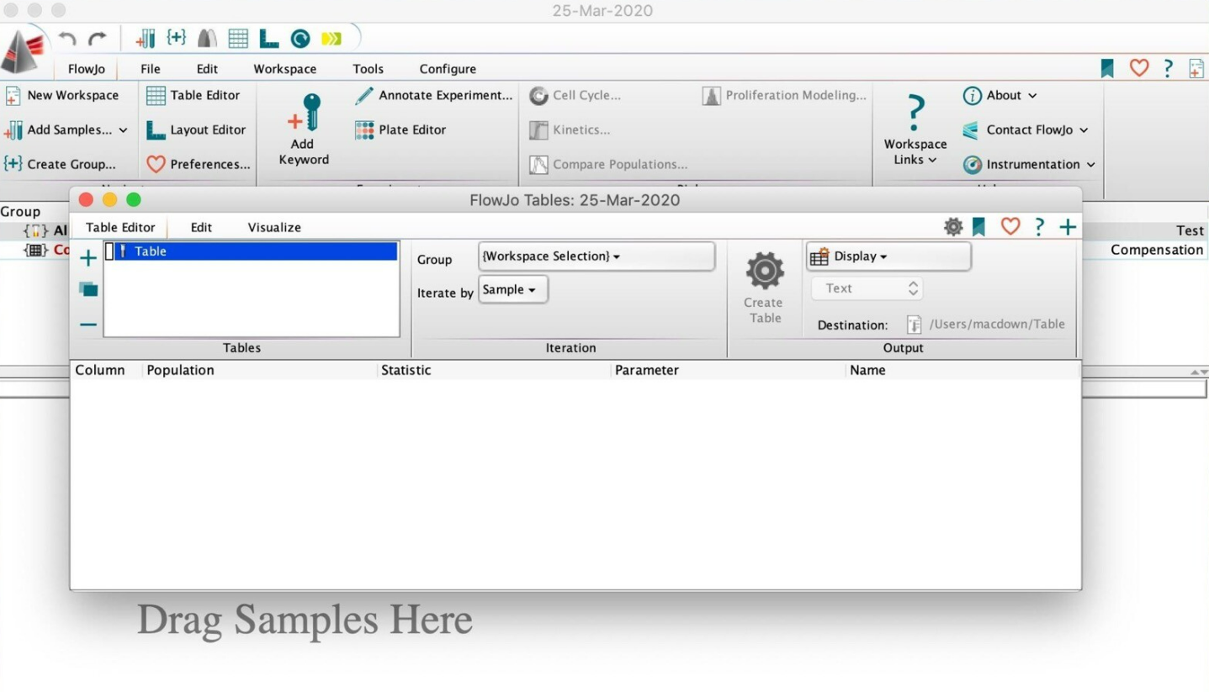Open the Display output dropdown

888,256
